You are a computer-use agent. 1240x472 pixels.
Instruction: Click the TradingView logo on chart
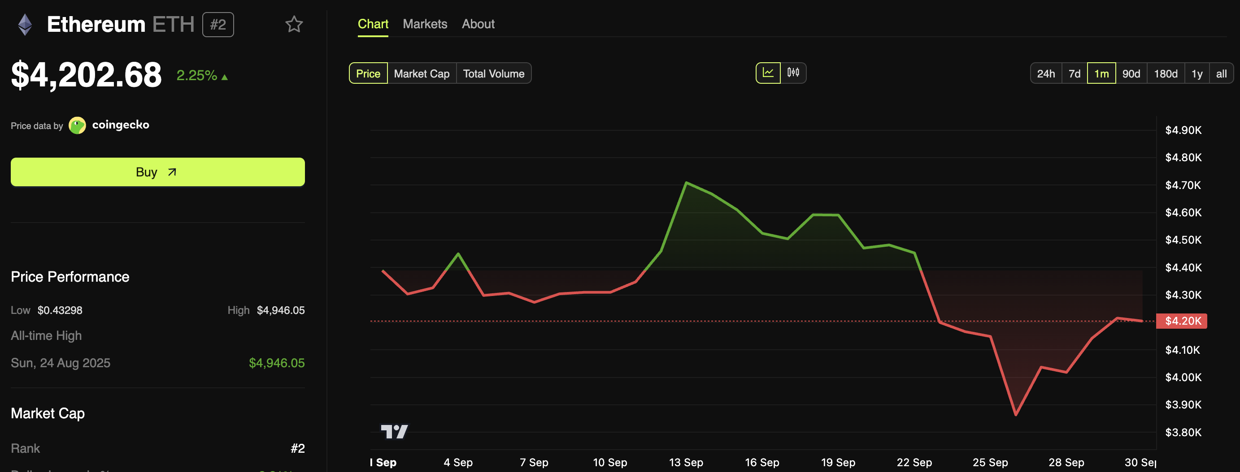pos(394,431)
